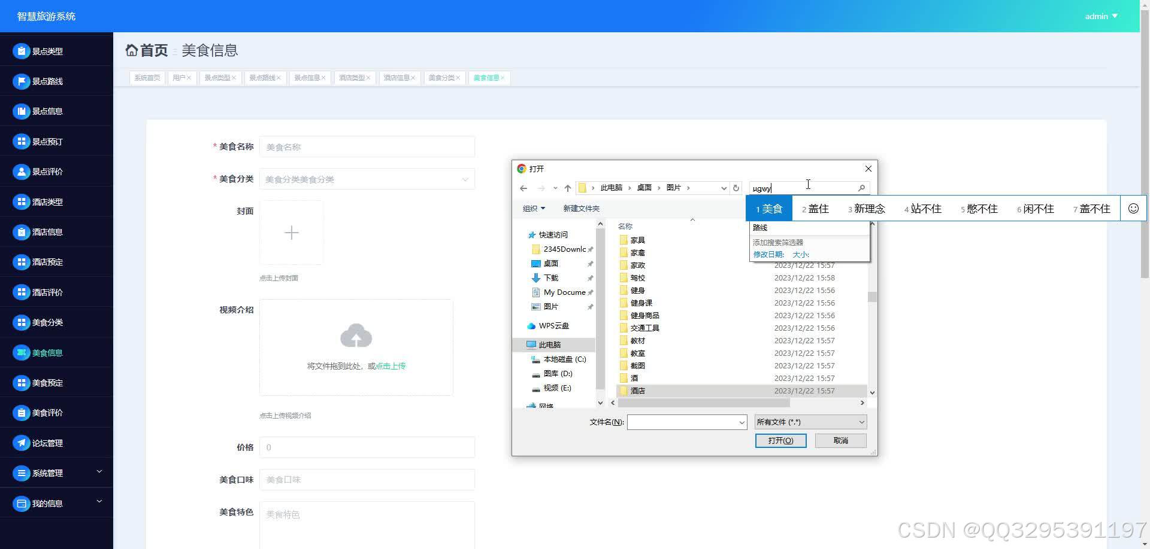The width and height of the screenshot is (1150, 549).
Task: Select 此电脑 in the navigation tree
Action: point(549,345)
